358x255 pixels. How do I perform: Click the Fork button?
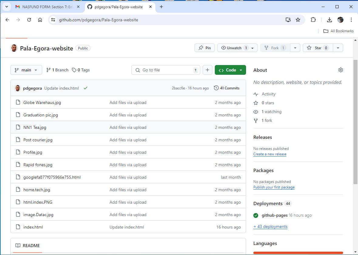[275, 48]
